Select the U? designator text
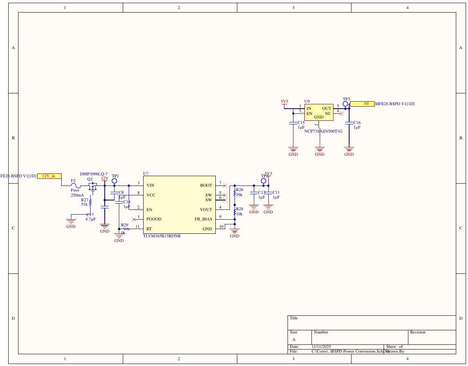468x366 pixels. 146,174
